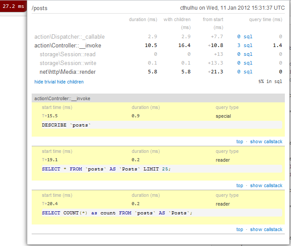Click the '5% in sql' summary text
291x246 pixels.
[x=270, y=82]
